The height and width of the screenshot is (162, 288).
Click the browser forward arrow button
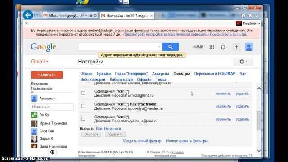click(x=38, y=15)
